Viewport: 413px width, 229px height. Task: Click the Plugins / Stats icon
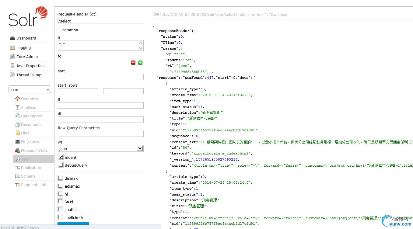(18, 150)
